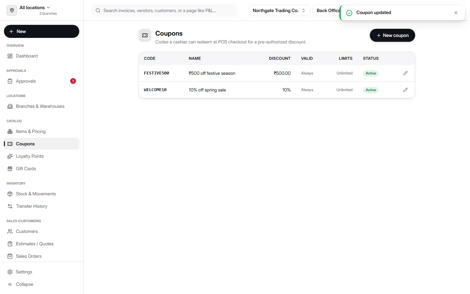Click the WELCOME10 code cell
Viewport: 470px width, 294px height.
coord(155,90)
